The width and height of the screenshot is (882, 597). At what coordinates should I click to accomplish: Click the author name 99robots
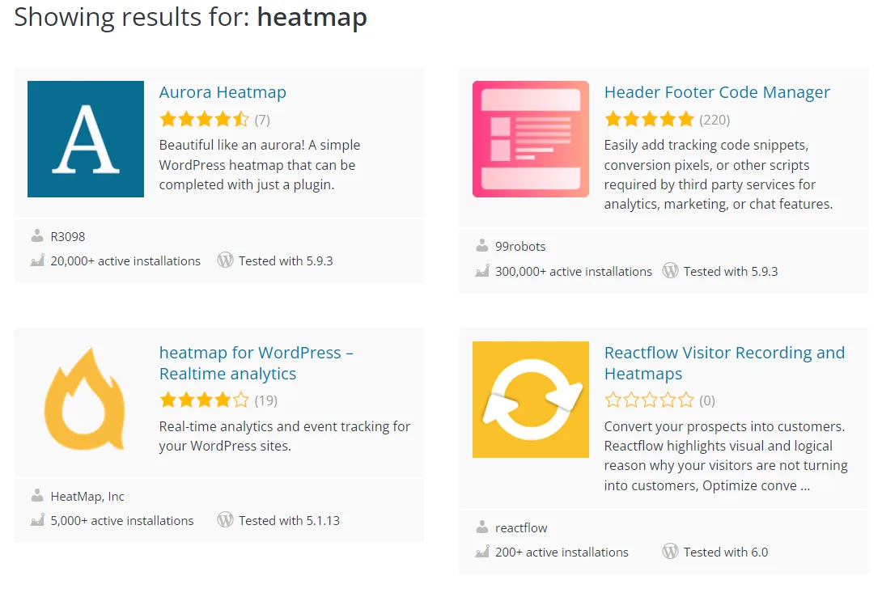(x=520, y=246)
